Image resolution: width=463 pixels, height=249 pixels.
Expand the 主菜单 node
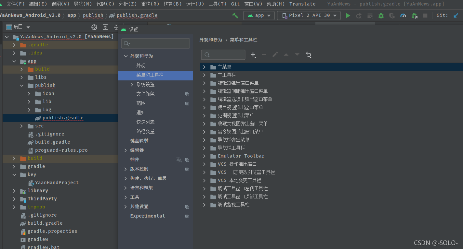tap(204, 67)
